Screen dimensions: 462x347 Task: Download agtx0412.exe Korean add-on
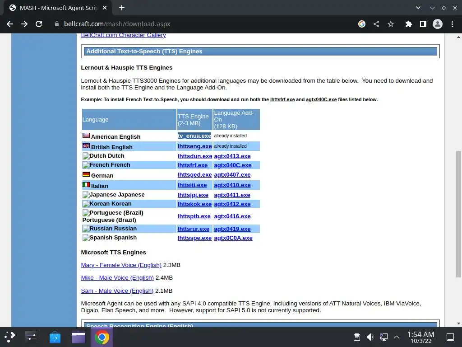[232, 204]
